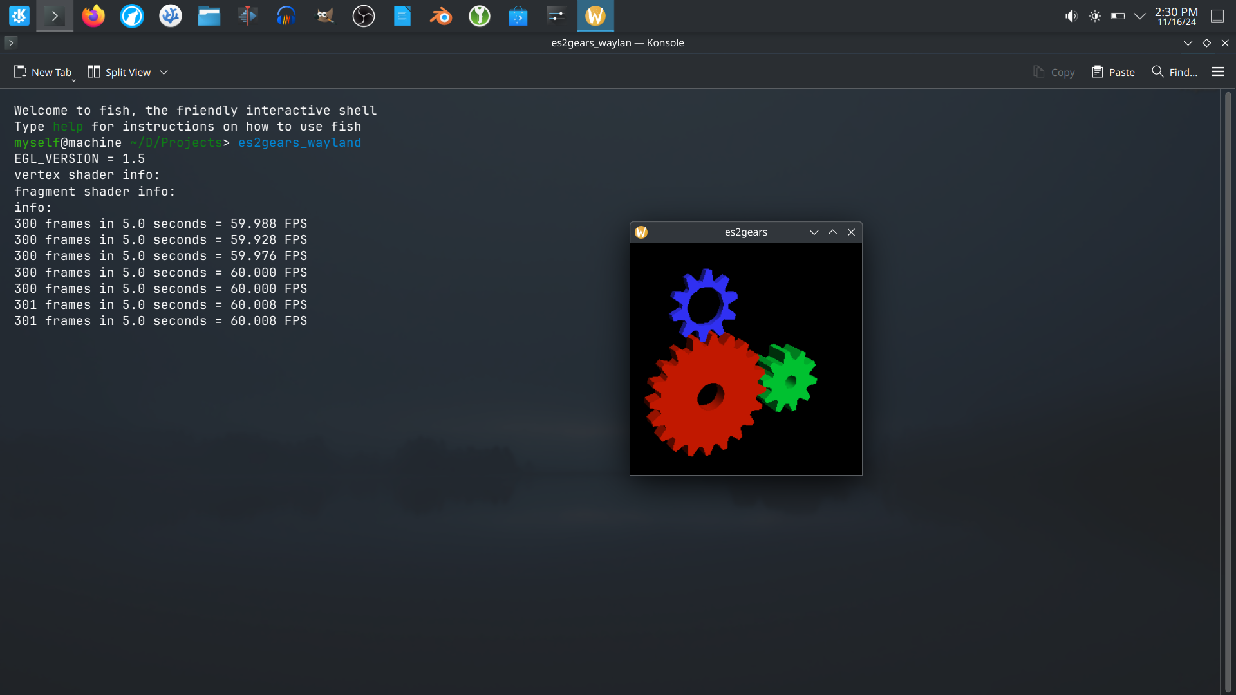The image size is (1236, 695).
Task: Open OBS Studio from the taskbar
Action: 364,16
